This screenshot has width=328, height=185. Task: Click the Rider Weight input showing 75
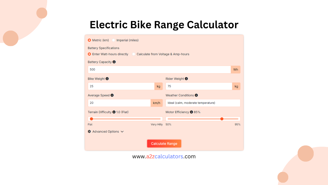pos(199,86)
